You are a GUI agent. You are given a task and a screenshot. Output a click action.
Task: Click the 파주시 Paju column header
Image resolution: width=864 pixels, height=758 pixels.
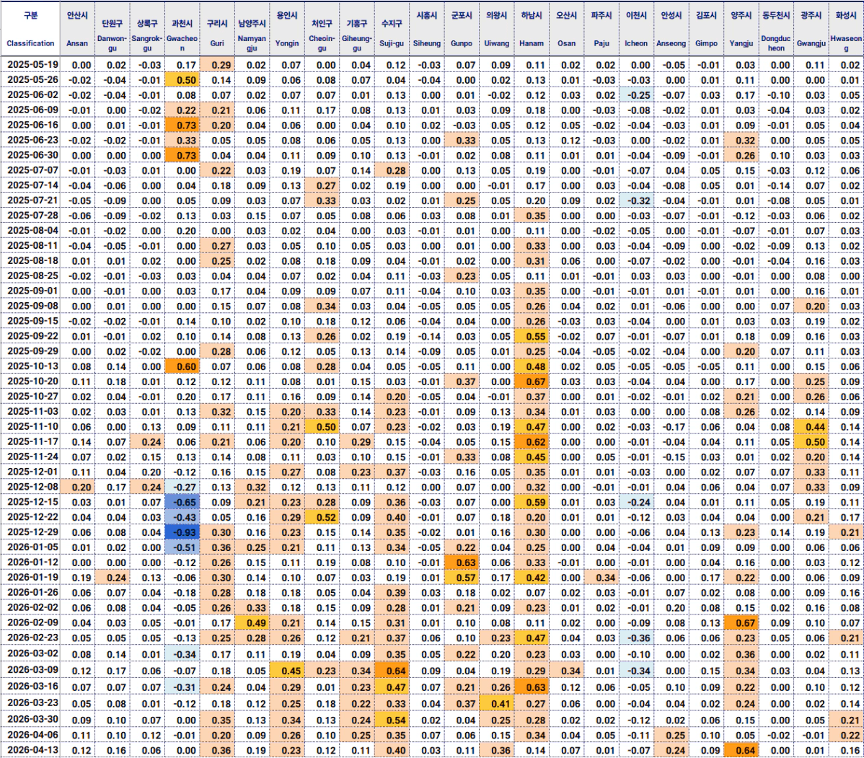(x=601, y=28)
